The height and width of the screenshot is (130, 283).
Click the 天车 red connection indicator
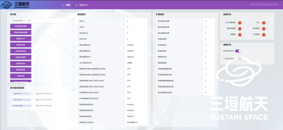(264, 23)
